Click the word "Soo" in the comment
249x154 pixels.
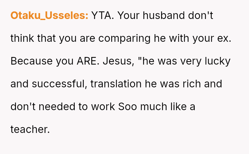(x=128, y=107)
